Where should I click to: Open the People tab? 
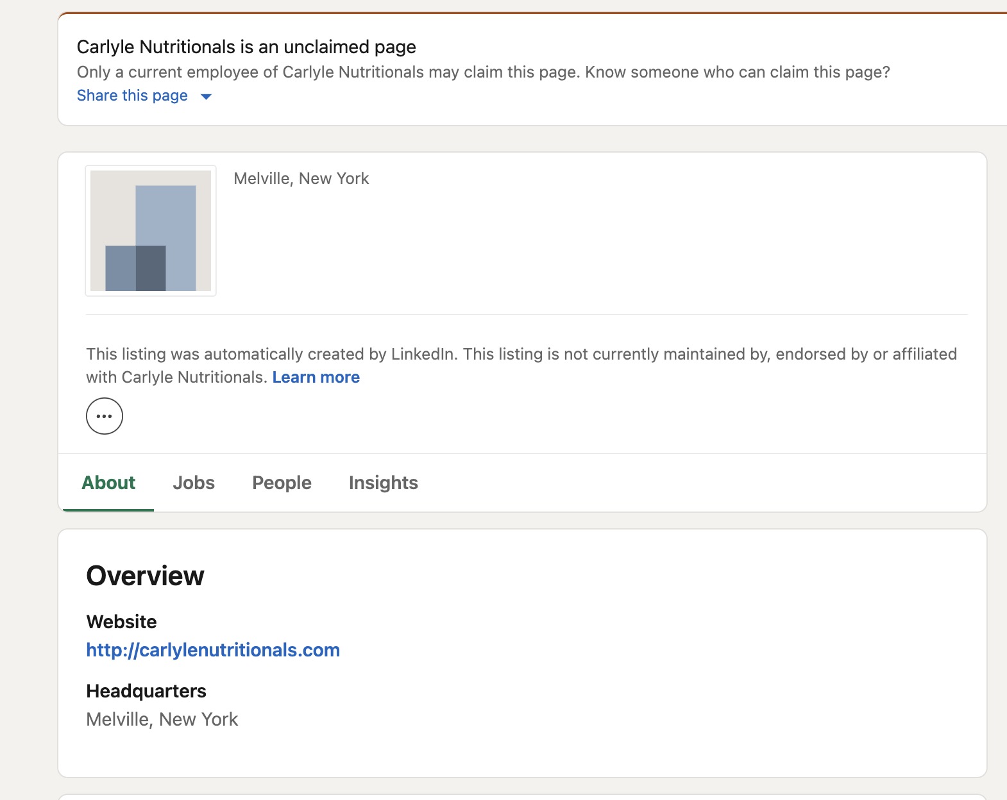[282, 483]
